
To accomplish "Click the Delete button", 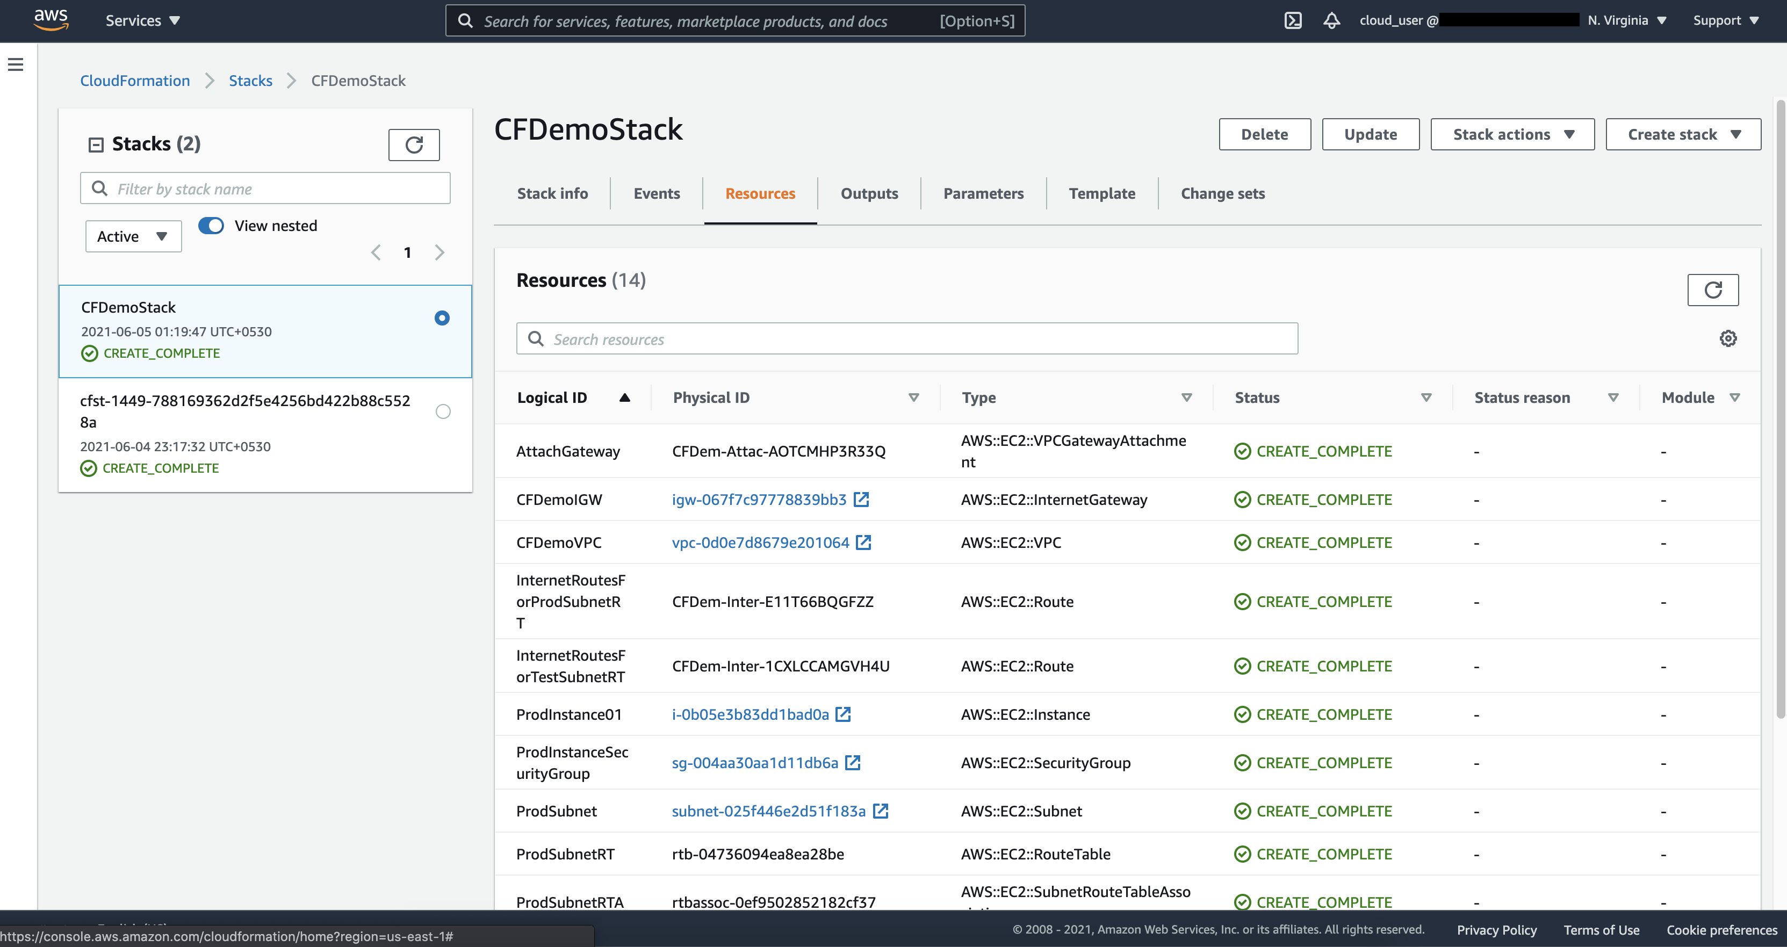I will (x=1265, y=135).
